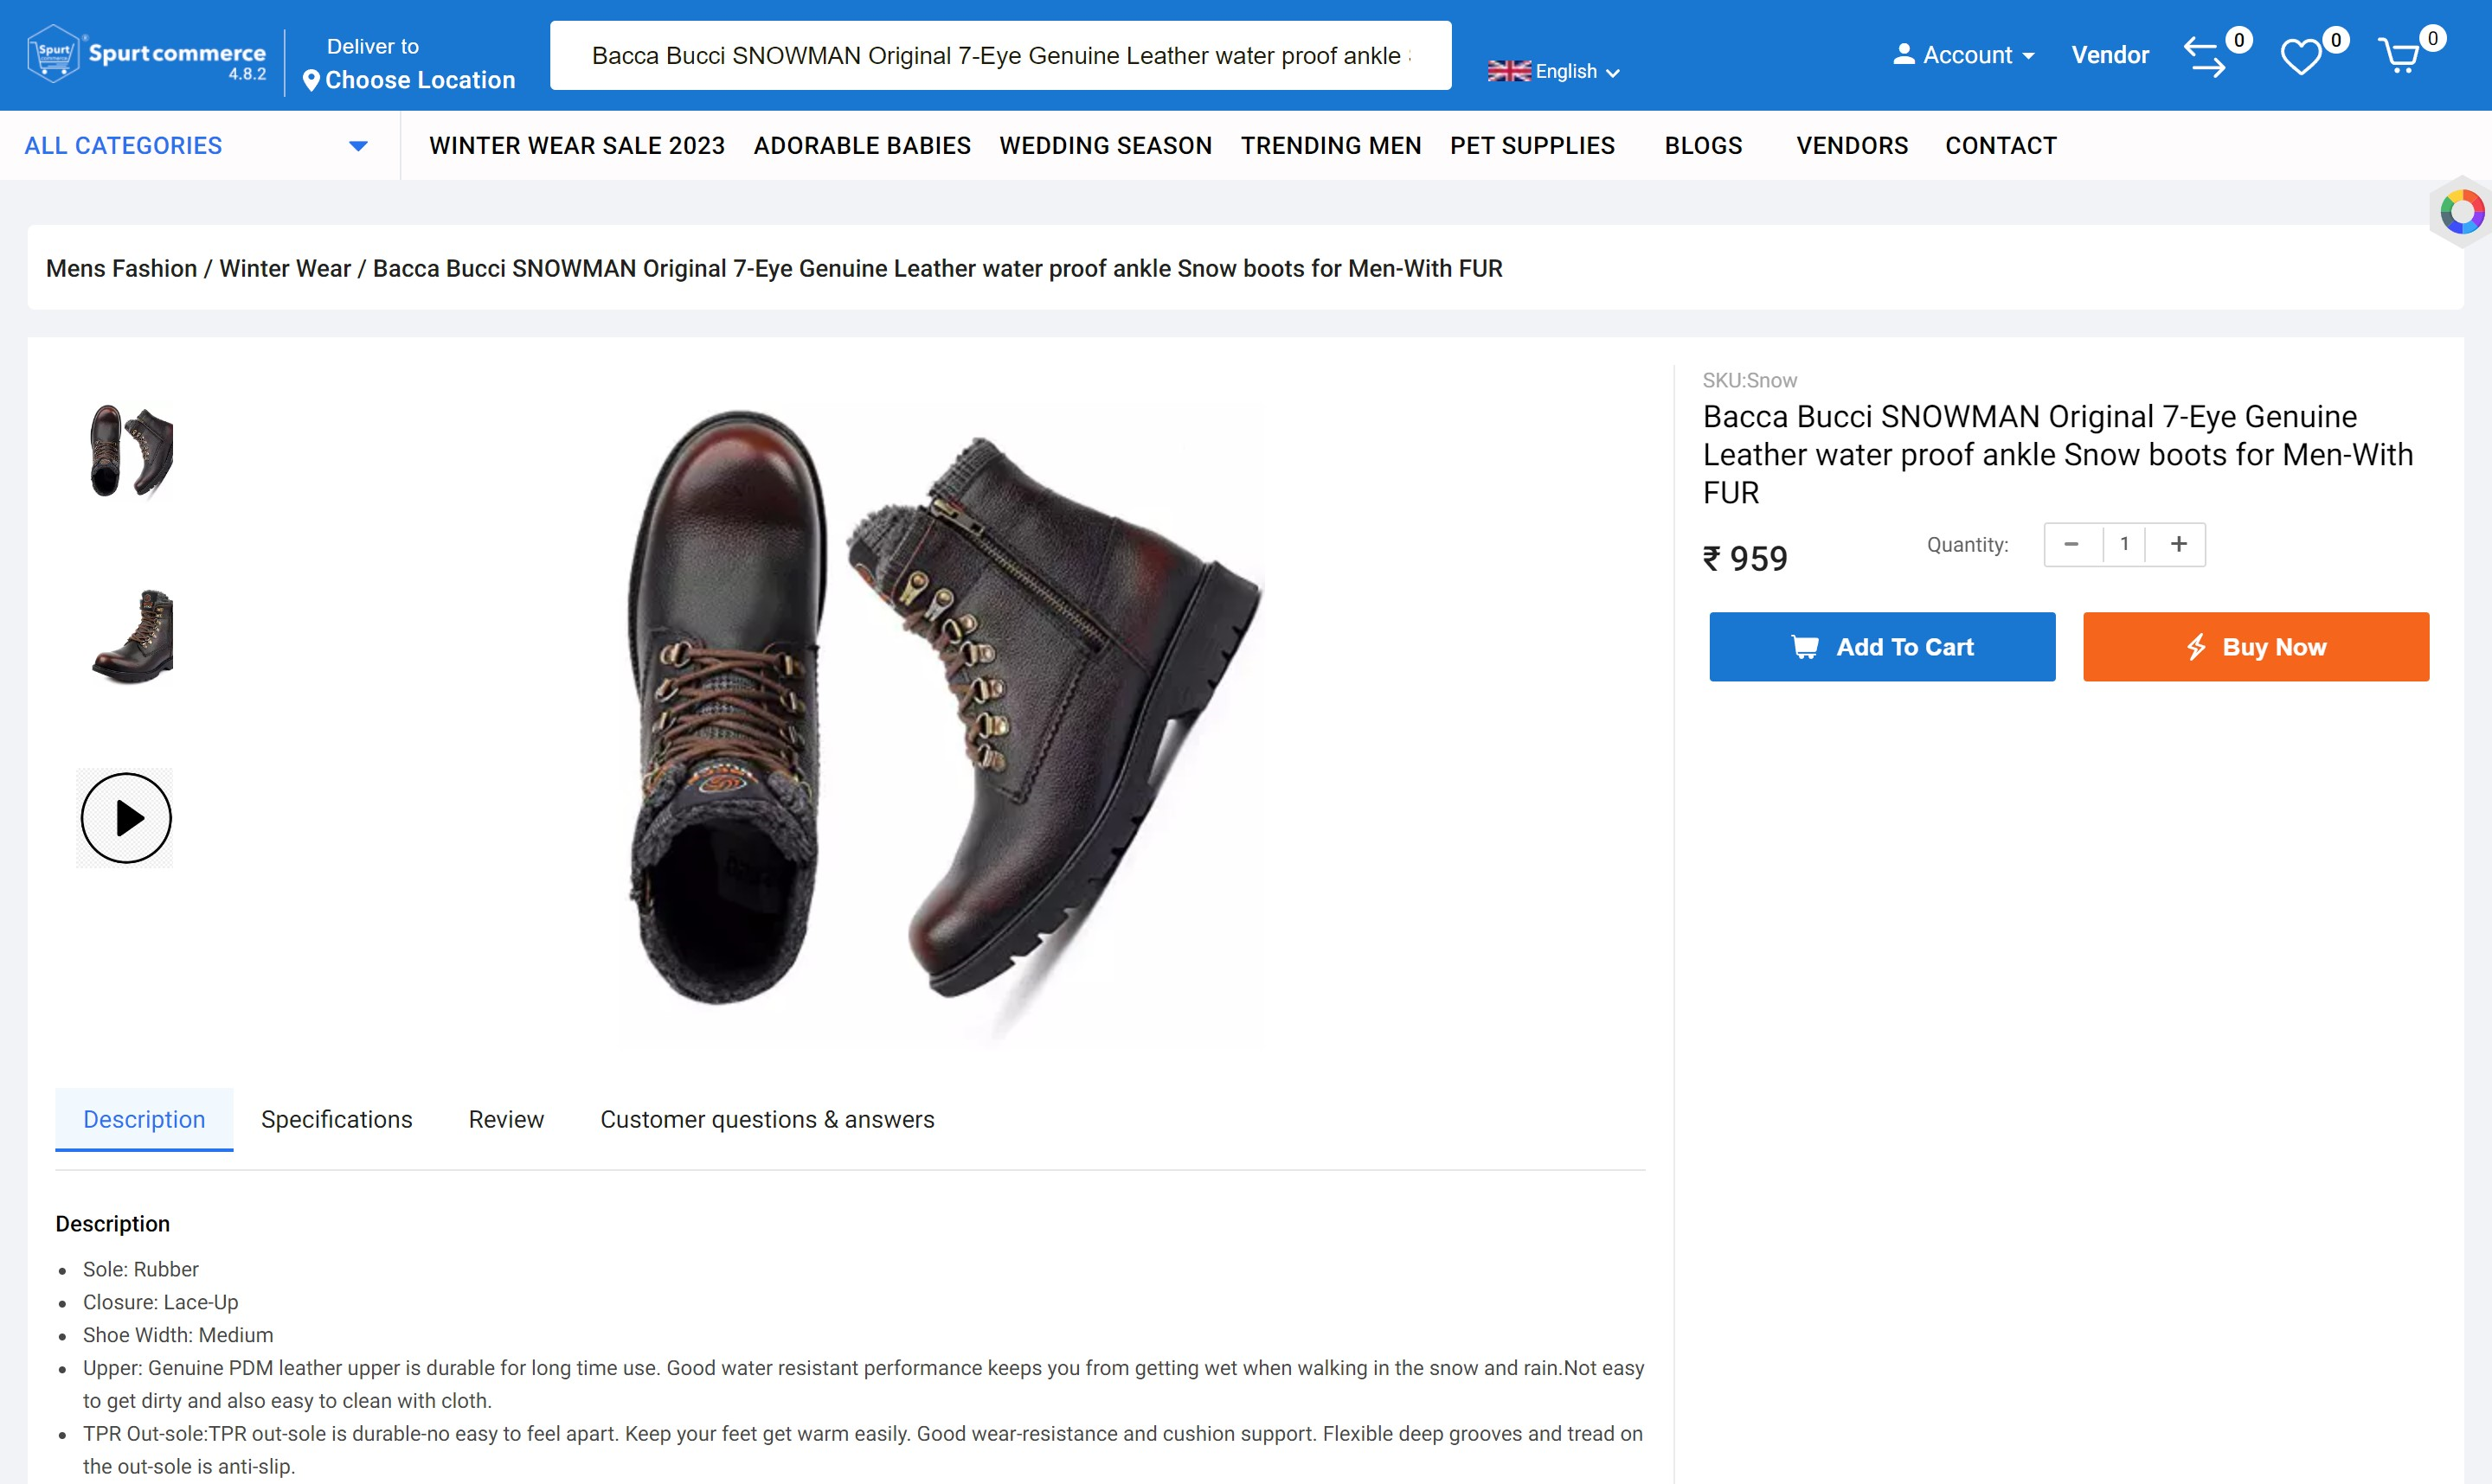Switch to the Specifications tab
Viewport: 2492px width, 1484px height.
click(x=337, y=1119)
